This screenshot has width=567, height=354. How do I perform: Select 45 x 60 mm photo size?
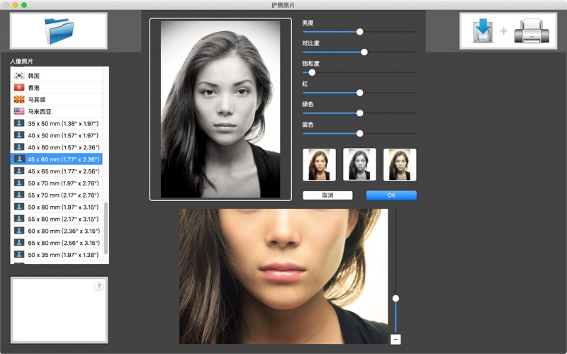(57, 159)
